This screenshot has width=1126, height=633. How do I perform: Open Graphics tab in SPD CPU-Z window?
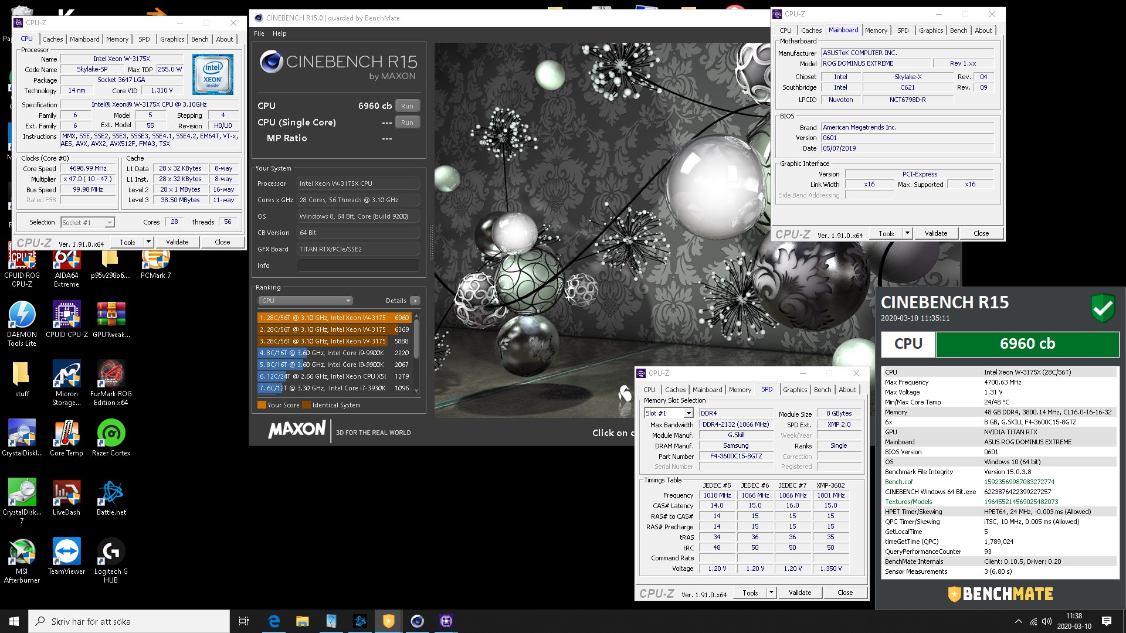(x=795, y=390)
